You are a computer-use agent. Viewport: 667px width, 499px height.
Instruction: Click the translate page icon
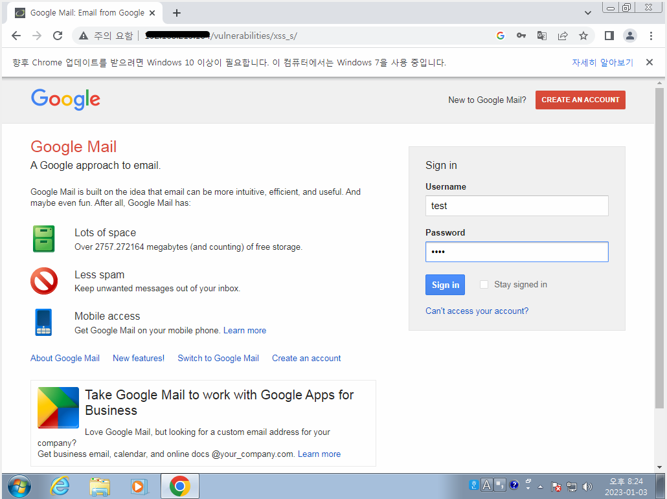(542, 36)
